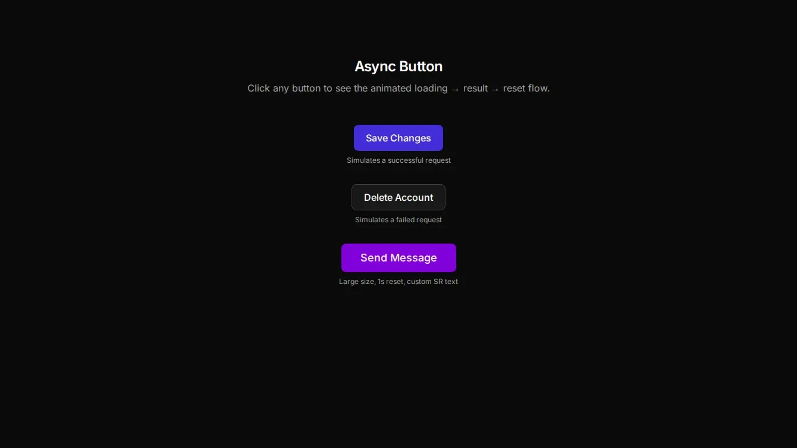Select the Async Button heading
Screen dimensions: 797x448
pos(398,67)
